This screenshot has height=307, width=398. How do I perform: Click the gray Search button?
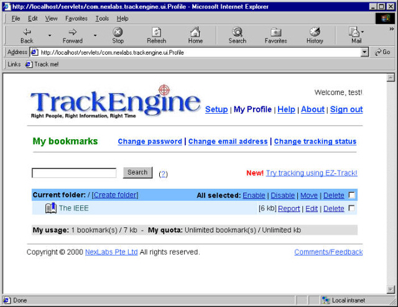[x=137, y=173]
